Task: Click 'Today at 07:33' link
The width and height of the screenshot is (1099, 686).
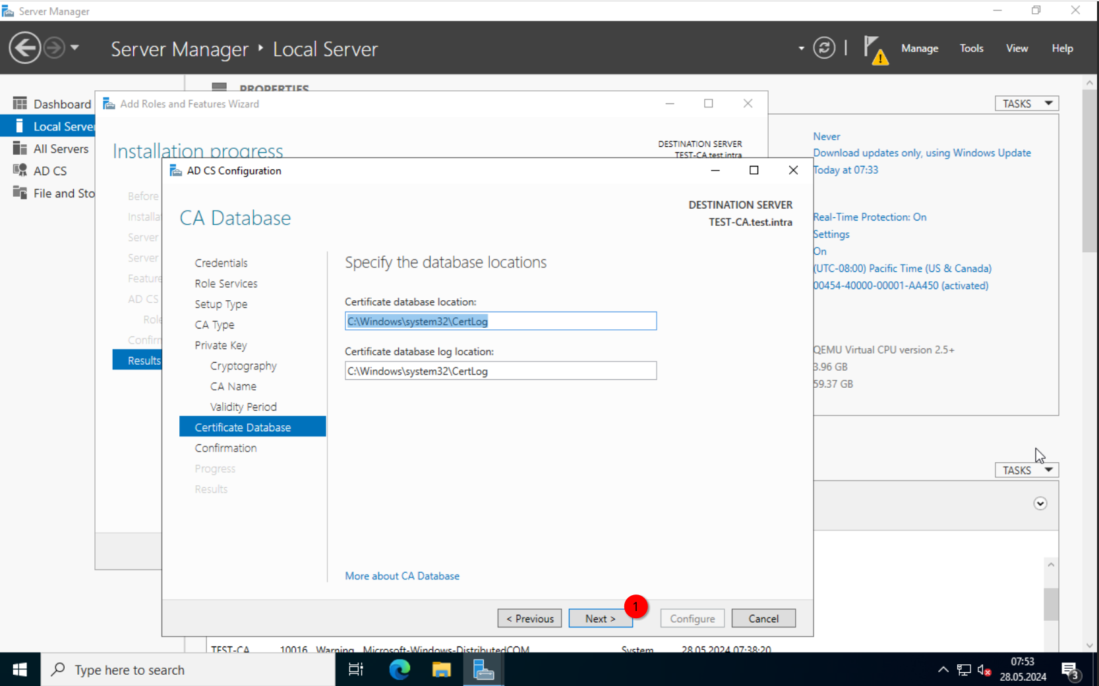Action: [x=846, y=170]
